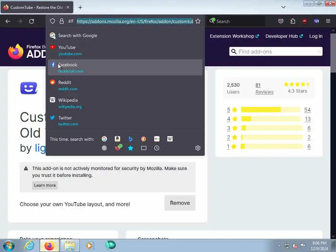This screenshot has height=252, width=336.
Task: Click Log in link
Action: coord(316,36)
